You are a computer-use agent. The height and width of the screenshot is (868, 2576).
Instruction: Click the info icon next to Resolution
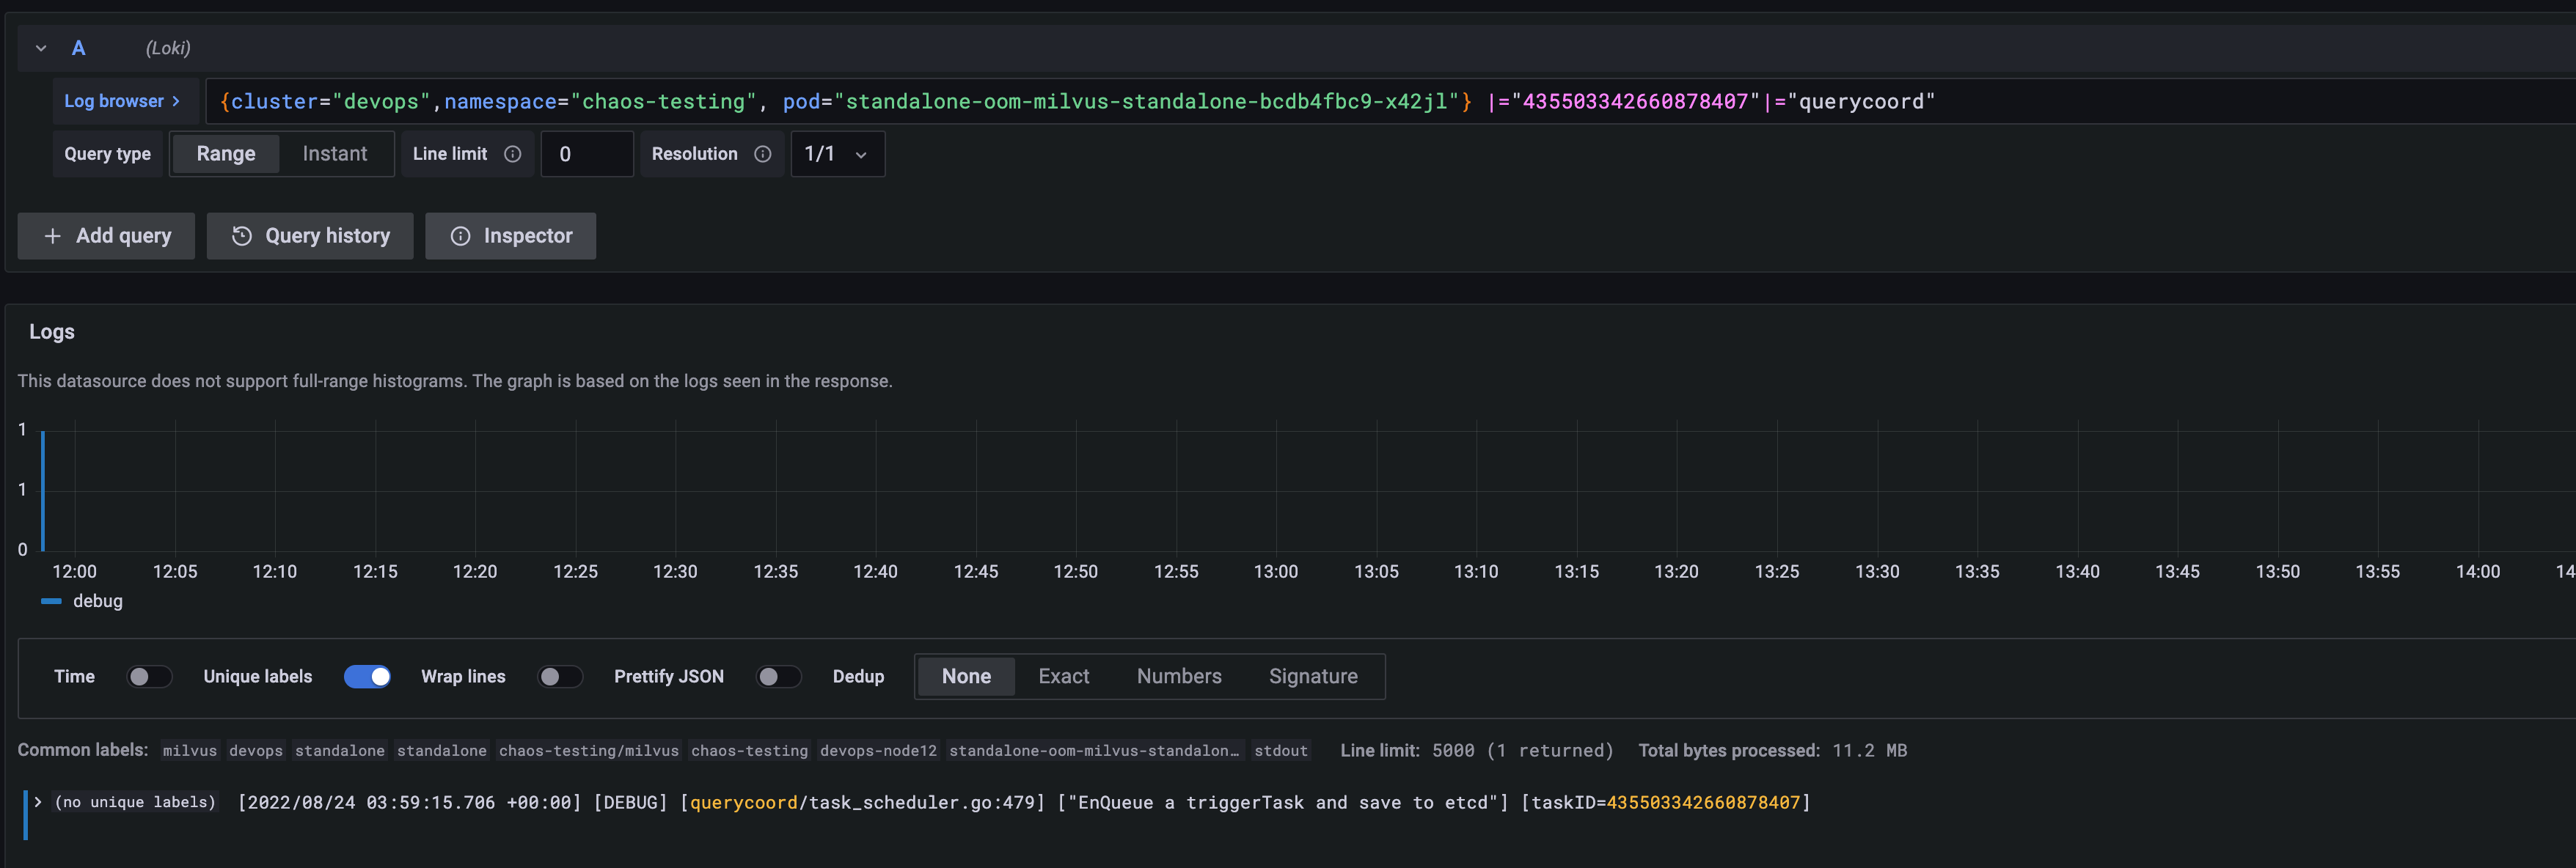(762, 154)
